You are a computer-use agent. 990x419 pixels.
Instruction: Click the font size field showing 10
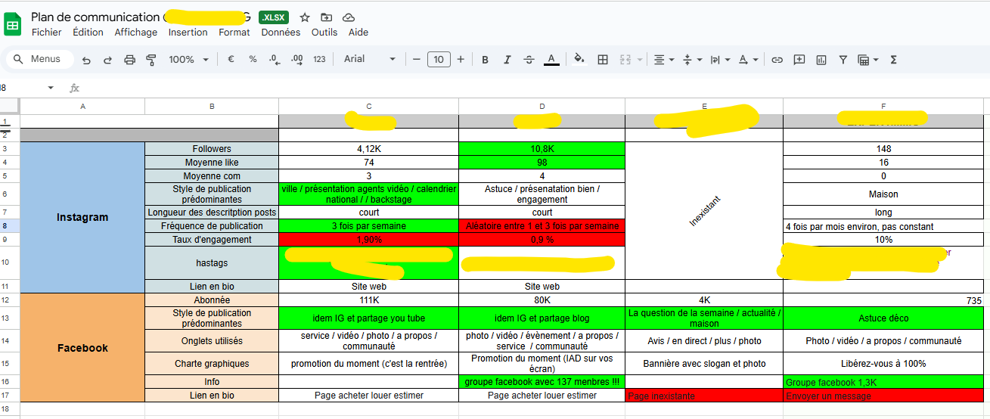click(x=439, y=60)
